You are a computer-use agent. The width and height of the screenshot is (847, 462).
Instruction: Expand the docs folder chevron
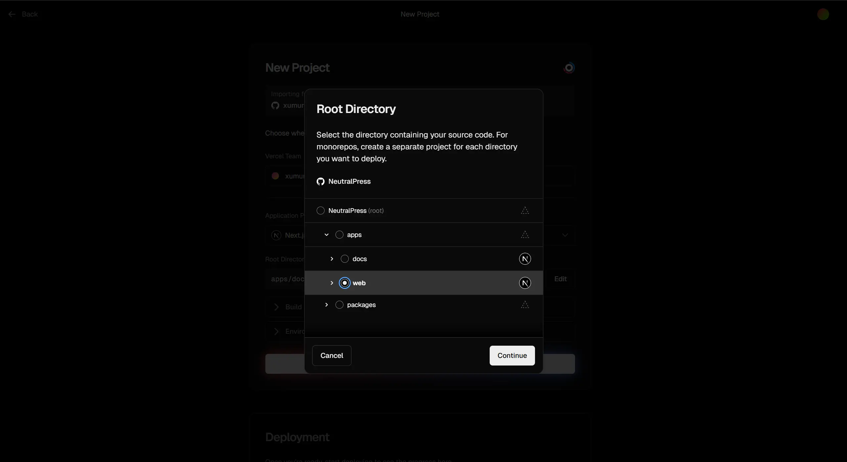pyautogui.click(x=332, y=259)
